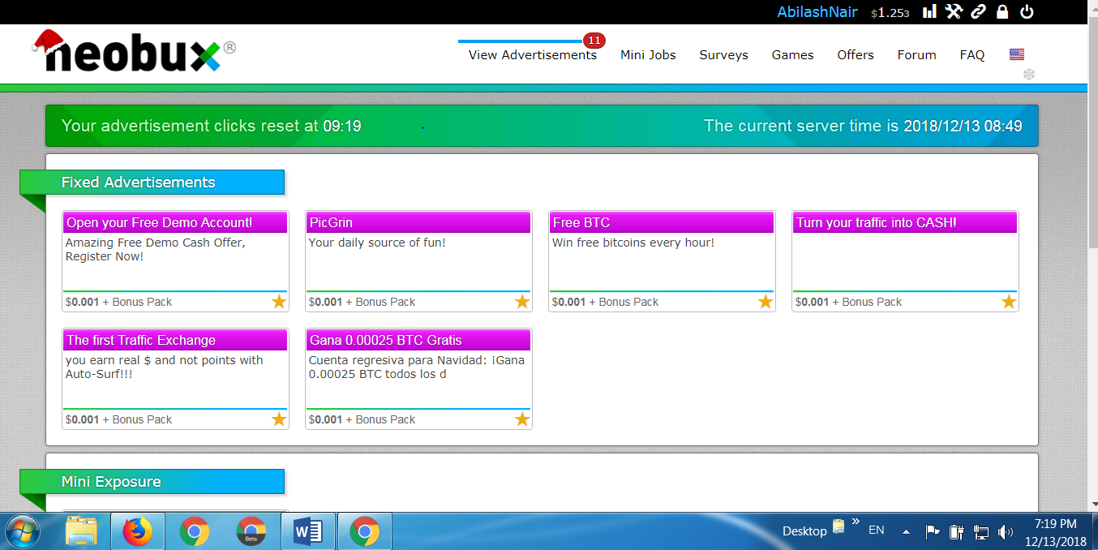
Task: Go to the Forum menu item
Action: tap(916, 55)
